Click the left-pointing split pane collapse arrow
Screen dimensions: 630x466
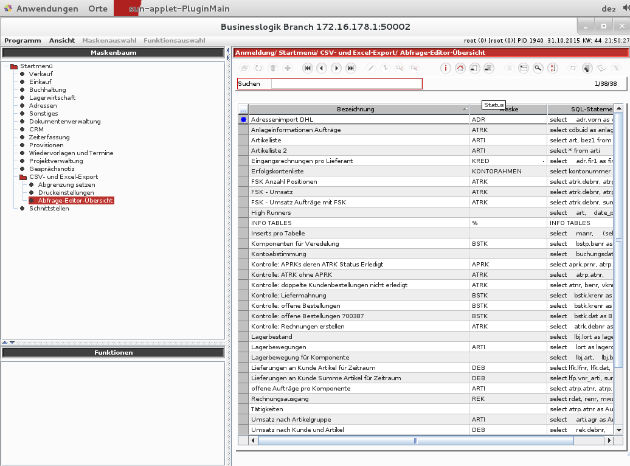pyautogui.click(x=228, y=50)
